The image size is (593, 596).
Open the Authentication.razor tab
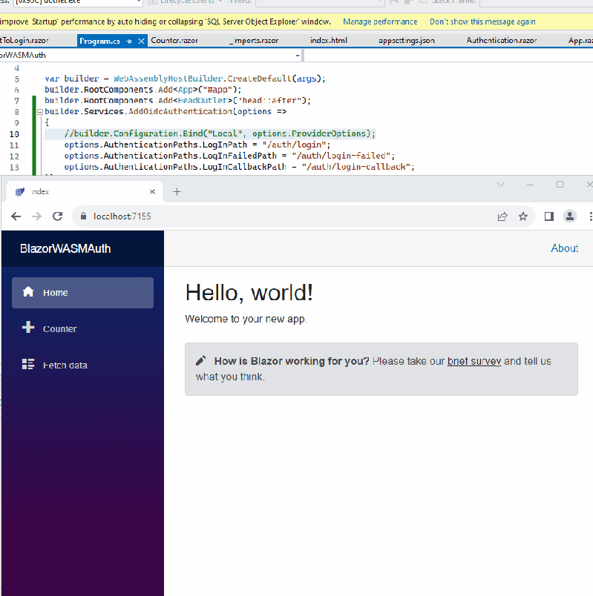point(502,40)
